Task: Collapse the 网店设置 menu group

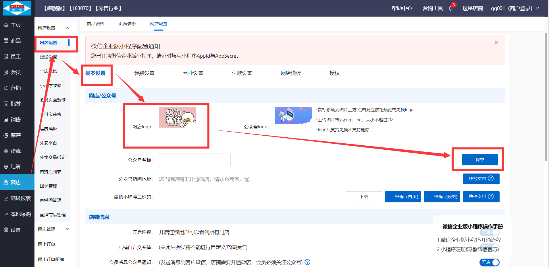Action: (x=67, y=28)
